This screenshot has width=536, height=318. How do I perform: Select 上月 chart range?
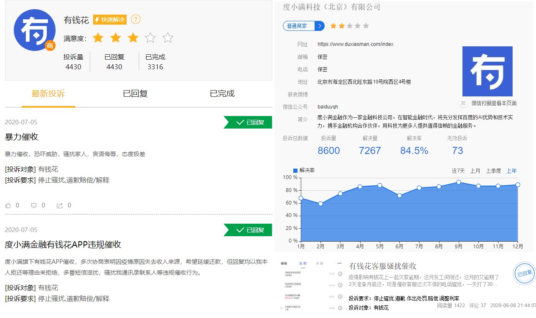tap(475, 171)
